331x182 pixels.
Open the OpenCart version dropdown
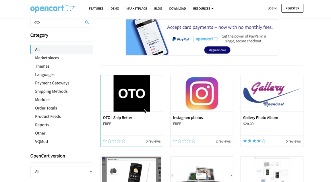click(x=62, y=171)
